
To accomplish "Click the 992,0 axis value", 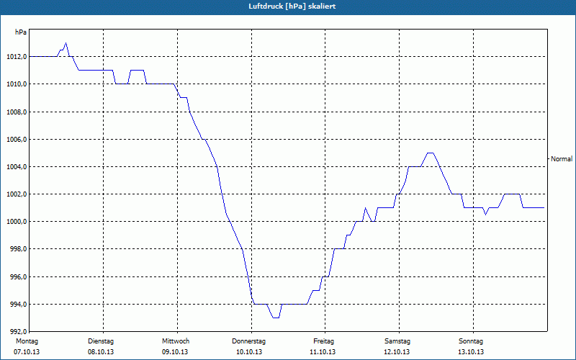I will (x=19, y=332).
